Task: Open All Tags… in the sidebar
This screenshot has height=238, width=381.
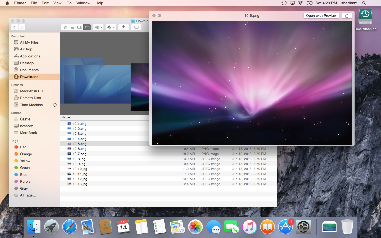Action: [28, 195]
